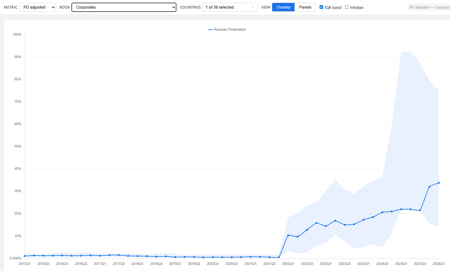The image size is (450, 271).
Task: Switch to Overlay view
Action: pos(283,7)
